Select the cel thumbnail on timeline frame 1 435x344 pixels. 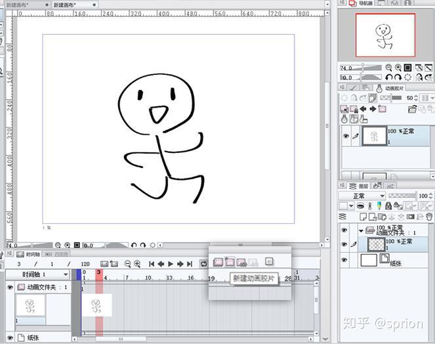(x=96, y=305)
